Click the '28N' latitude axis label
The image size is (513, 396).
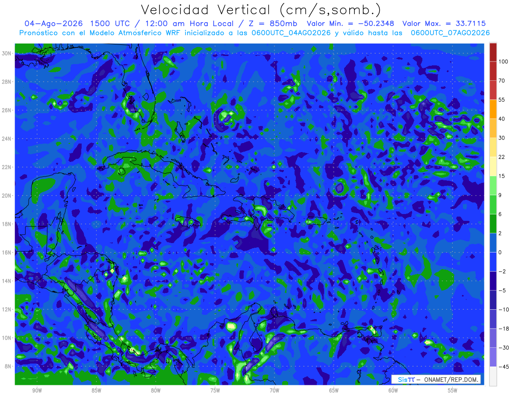click(x=7, y=82)
